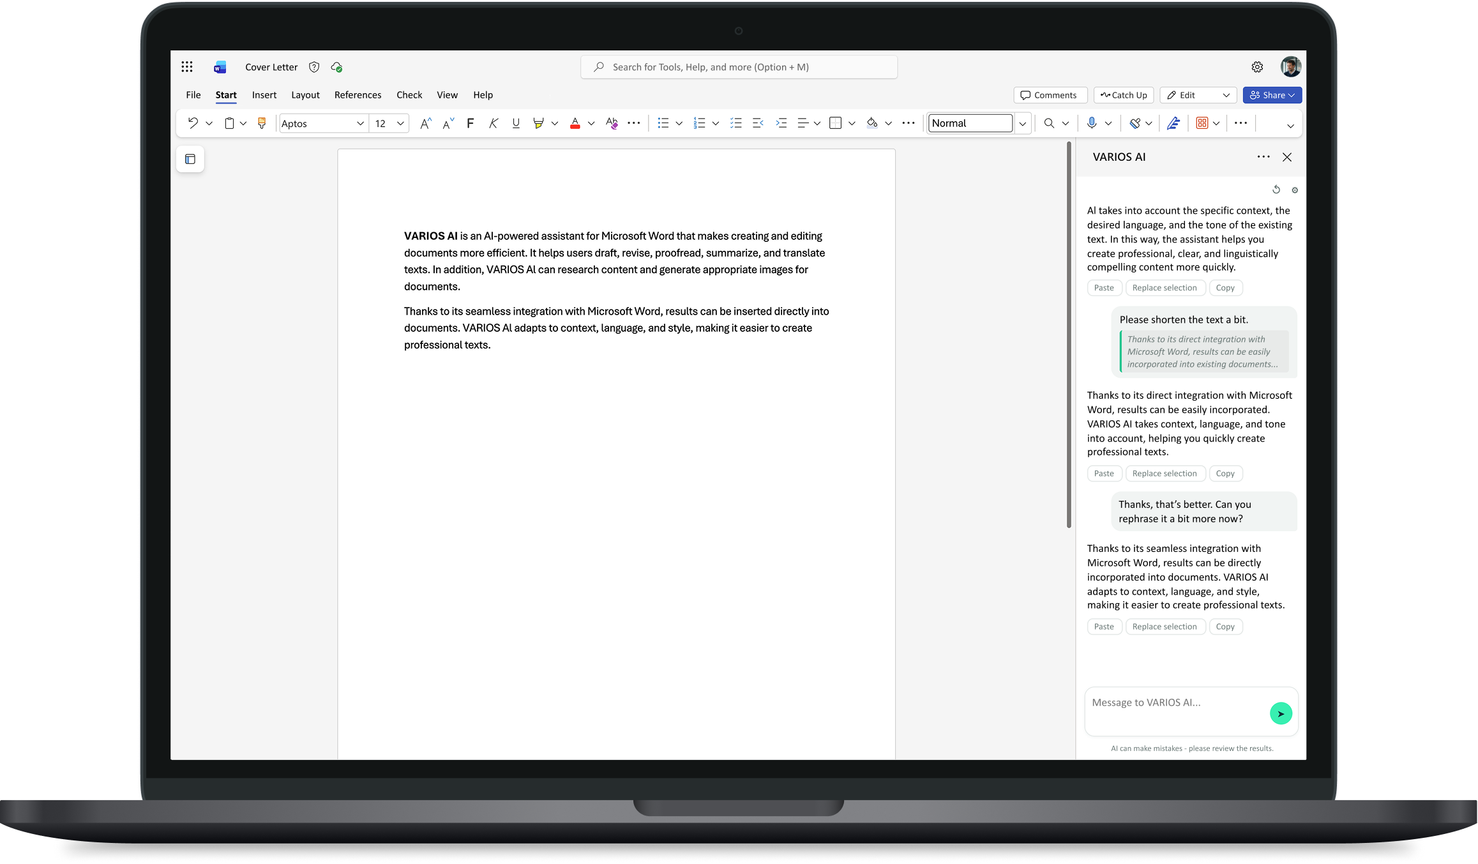Open the File menu
This screenshot has width=1478, height=864.
coord(193,95)
